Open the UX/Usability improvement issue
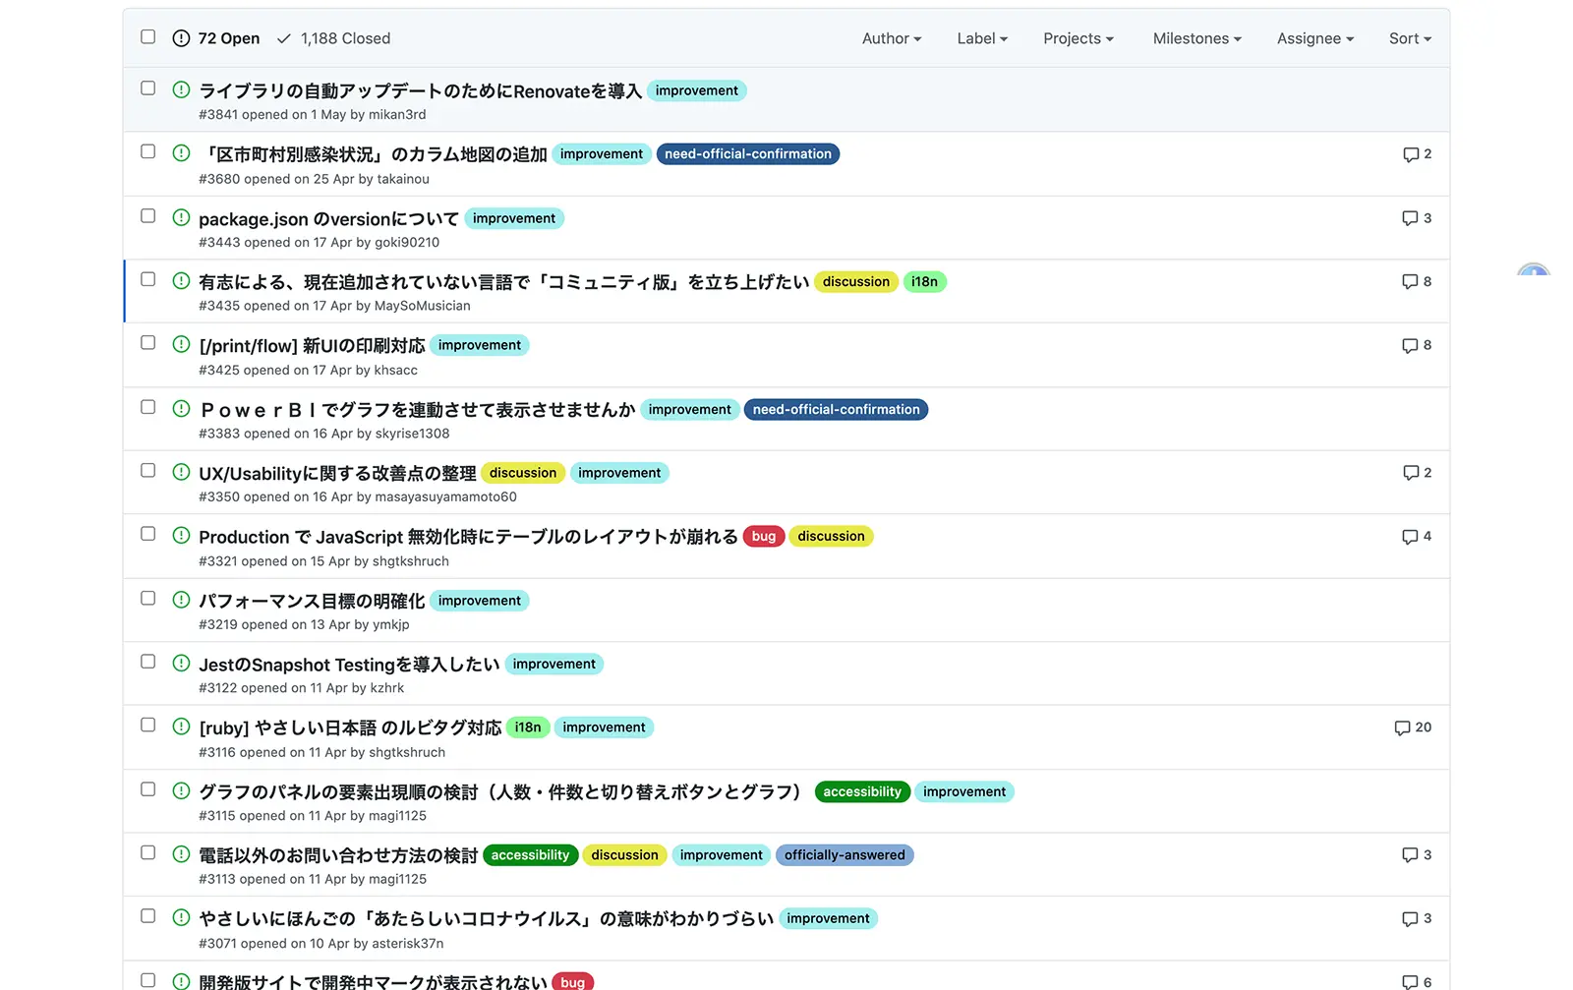 coord(337,474)
